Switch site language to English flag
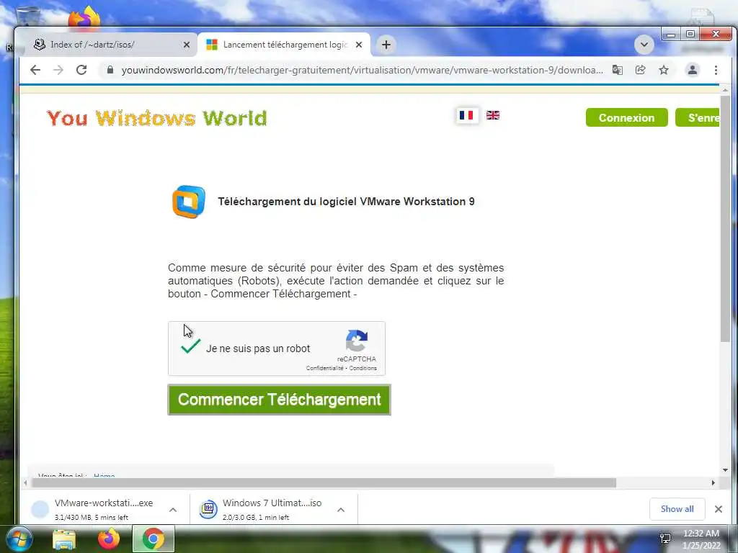Viewport: 738px width, 553px height. tap(493, 115)
